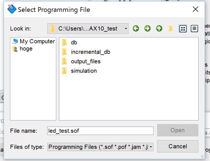Close the Select Programming File dialog
210x161 pixels.
click(x=195, y=9)
